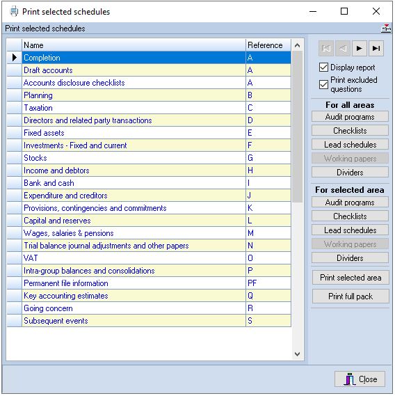Viewport: 395px width, 396px height.
Task: Jump to last record arrow
Action: click(376, 48)
